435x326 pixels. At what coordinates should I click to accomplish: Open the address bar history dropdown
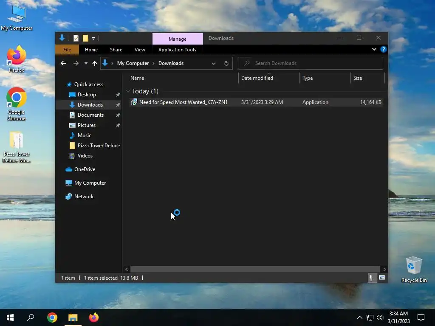coord(214,64)
